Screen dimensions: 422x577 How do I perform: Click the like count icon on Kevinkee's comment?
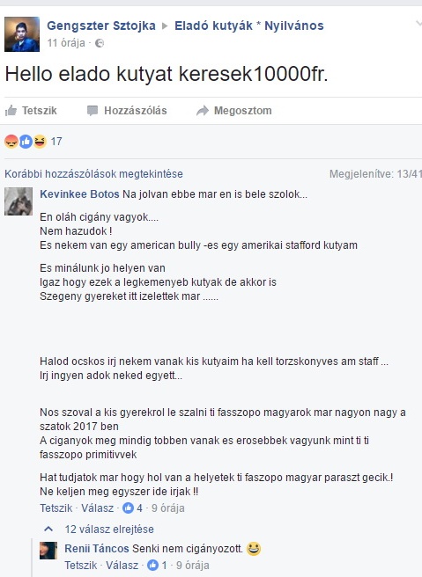coord(128,508)
